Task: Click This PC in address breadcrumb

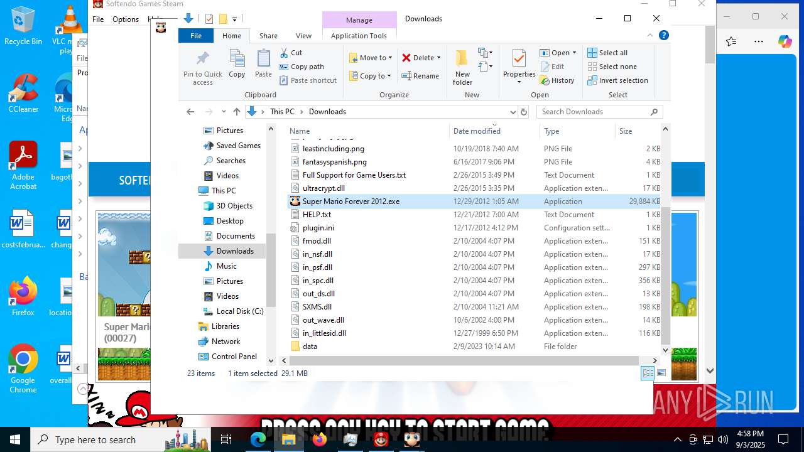Action: tap(282, 112)
